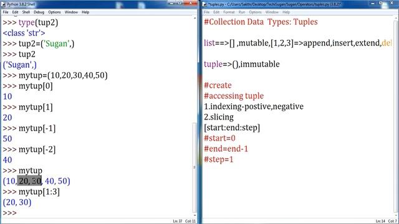Screen dimensions: 399x224
Task: Open the Window menu in tuples.py editor
Action: 272,12
